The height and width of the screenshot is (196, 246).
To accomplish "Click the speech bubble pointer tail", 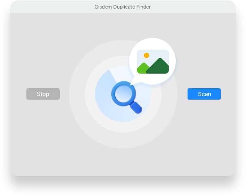I will point(134,81).
